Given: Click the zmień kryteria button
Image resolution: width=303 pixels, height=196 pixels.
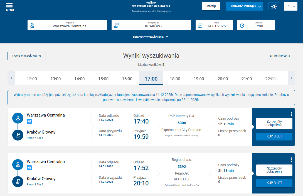Looking at the screenshot, I should pos(280,56).
